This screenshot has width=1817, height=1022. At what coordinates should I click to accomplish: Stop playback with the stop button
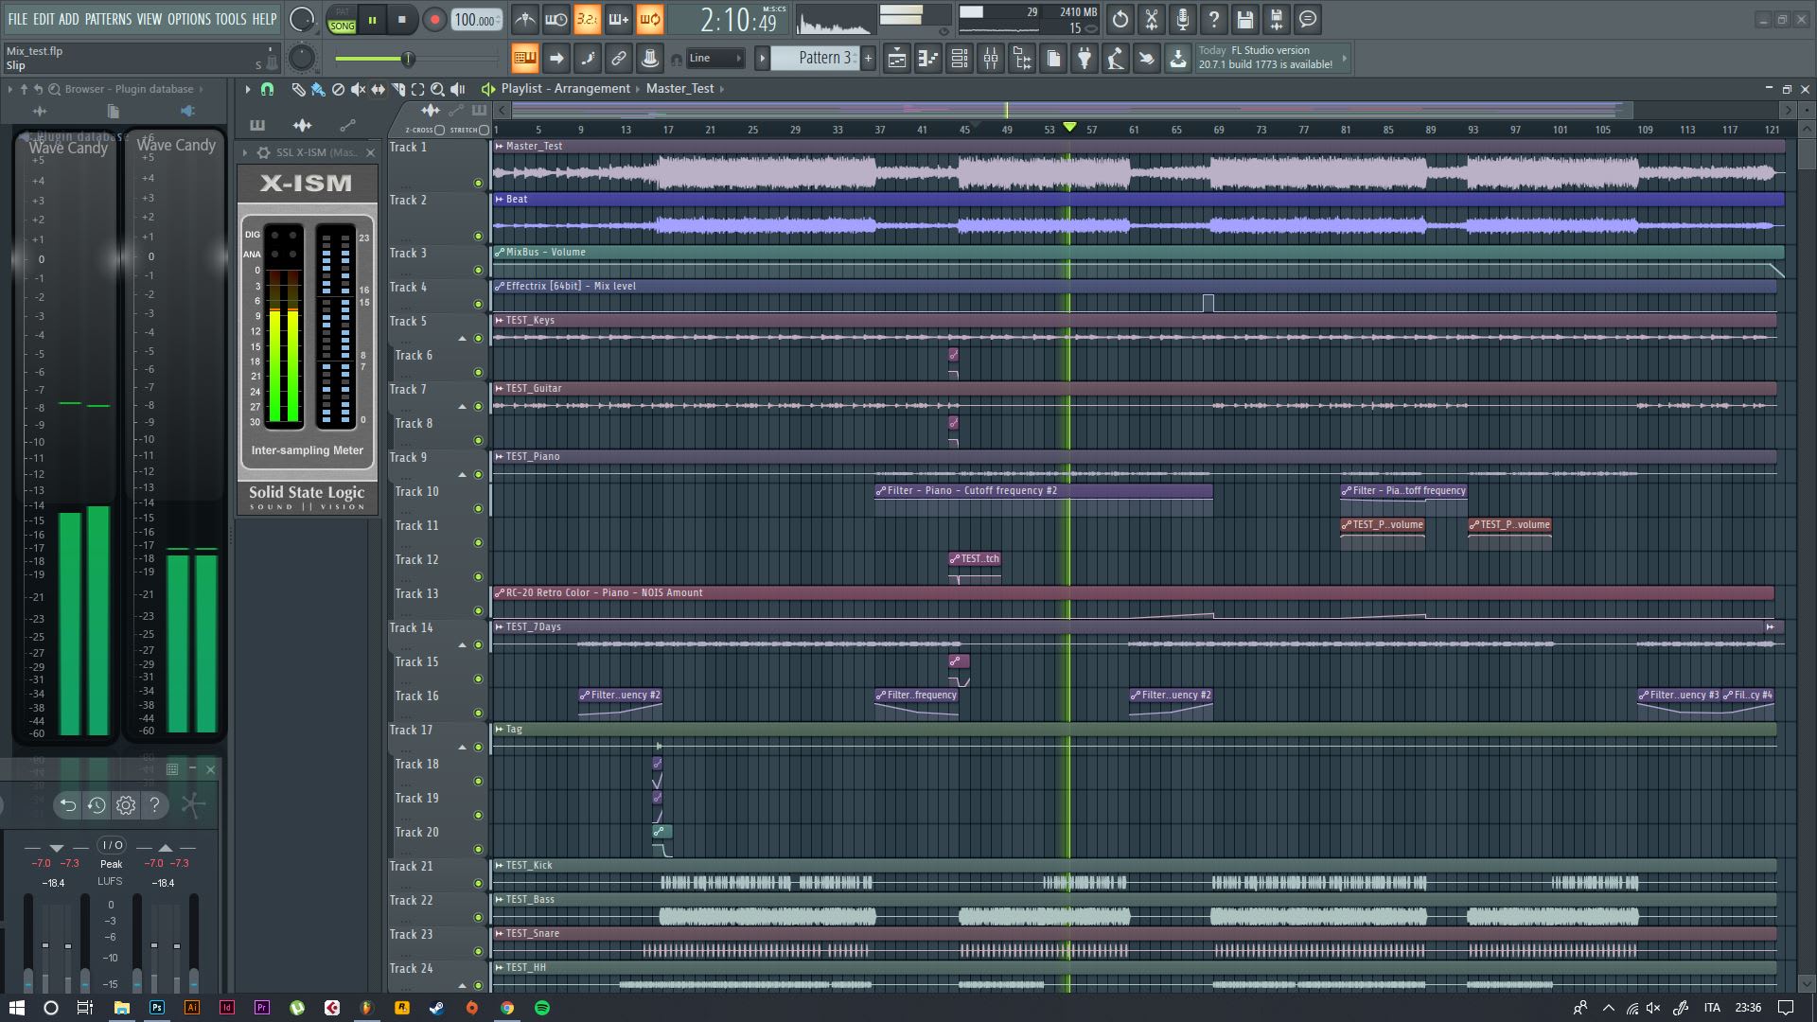pyautogui.click(x=402, y=20)
